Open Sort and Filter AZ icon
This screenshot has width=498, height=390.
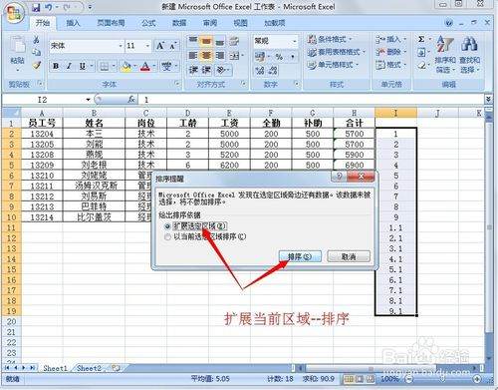click(x=445, y=44)
